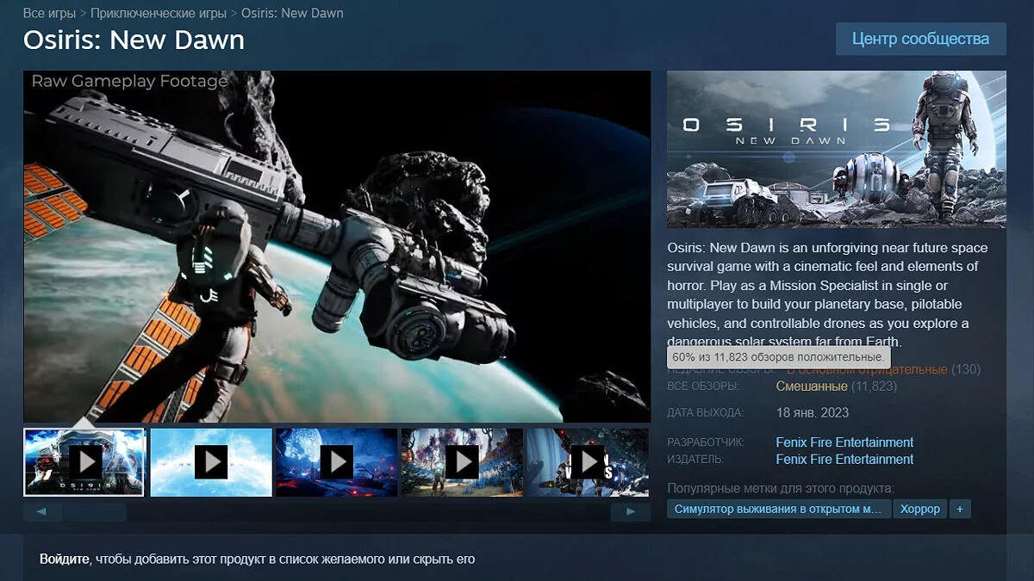Screen dimensions: 1034x581
Task: Open Приключенческие игры breadcrumb link
Action: pos(159,13)
